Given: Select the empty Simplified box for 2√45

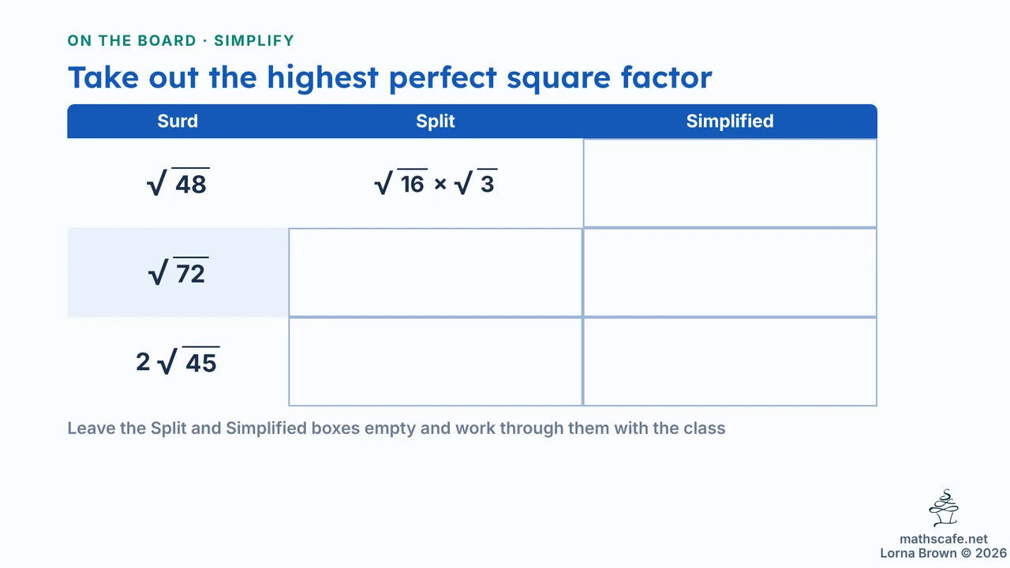Looking at the screenshot, I should click(x=730, y=361).
